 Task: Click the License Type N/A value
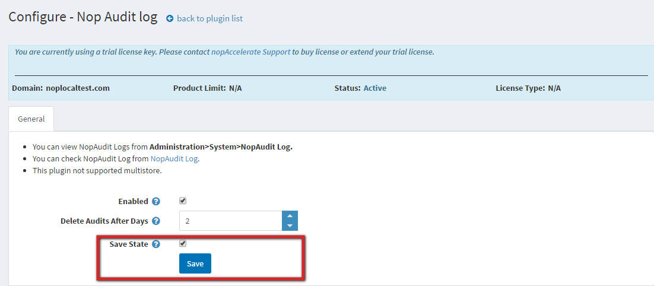click(x=554, y=88)
